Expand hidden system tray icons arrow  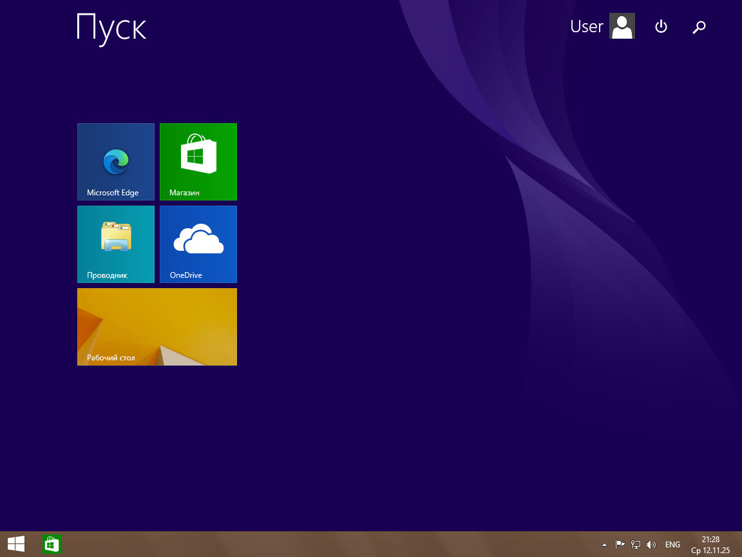tap(604, 545)
